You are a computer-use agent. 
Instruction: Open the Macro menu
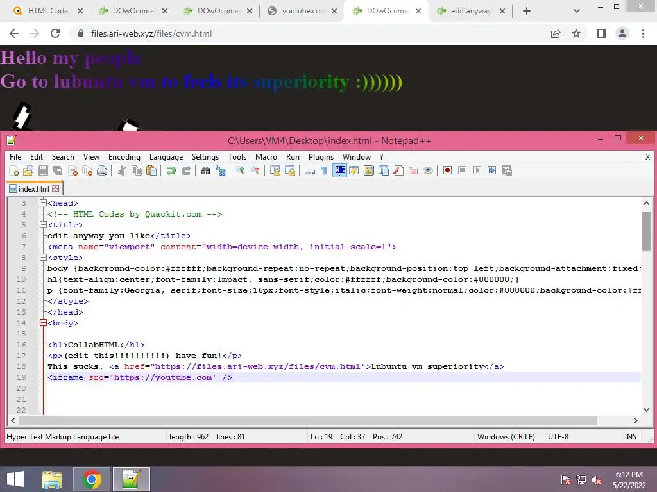pyautogui.click(x=266, y=157)
